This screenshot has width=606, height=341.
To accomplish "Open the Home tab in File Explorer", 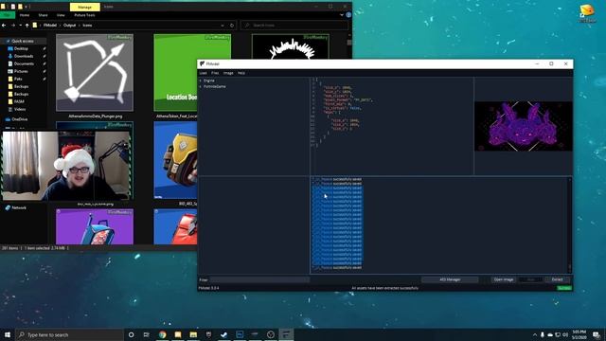I will coord(25,15).
